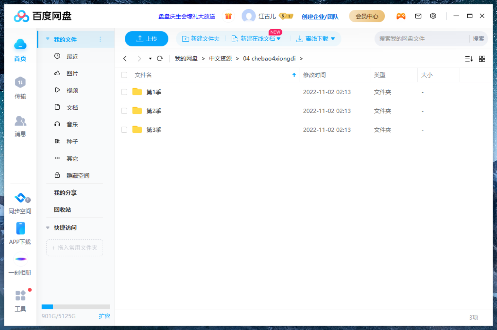Click the 搜索 search button
497x330 pixels.
[x=478, y=39]
